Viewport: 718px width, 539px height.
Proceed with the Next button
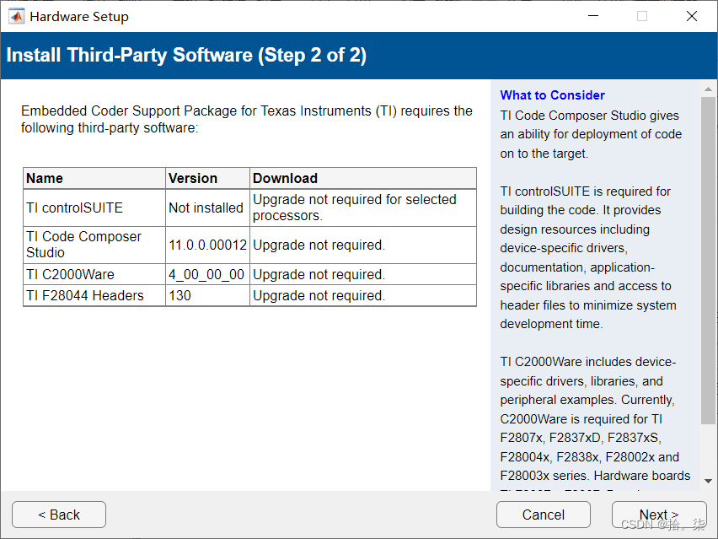(659, 515)
